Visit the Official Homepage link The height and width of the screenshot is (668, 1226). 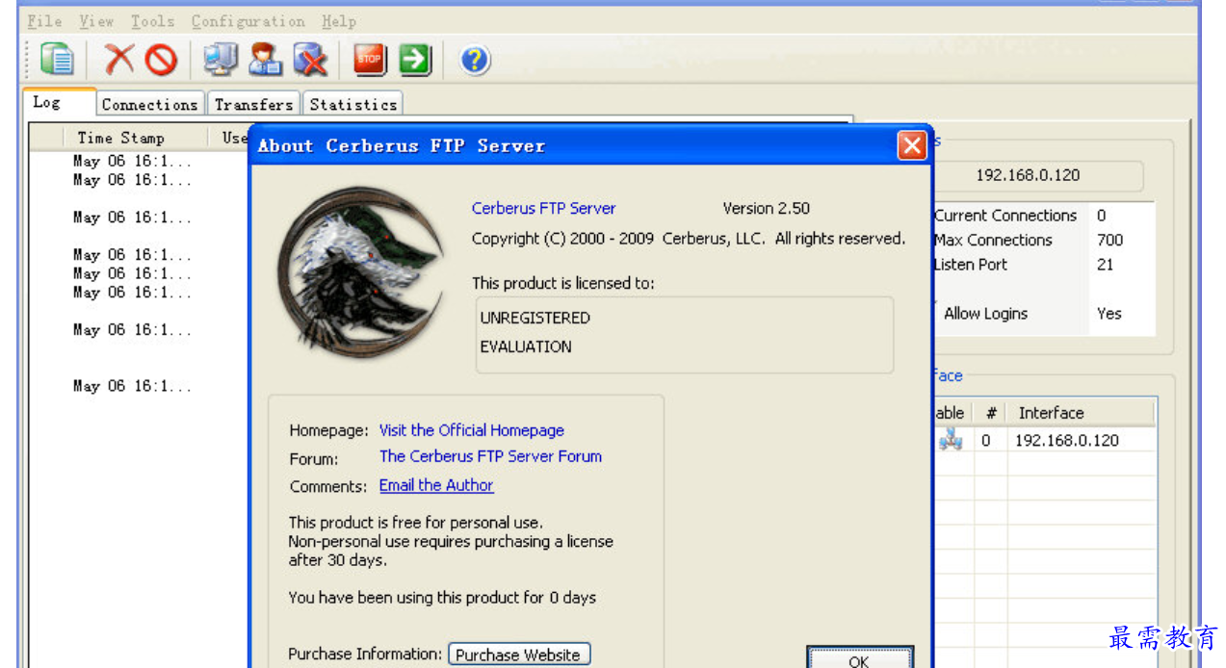point(471,430)
